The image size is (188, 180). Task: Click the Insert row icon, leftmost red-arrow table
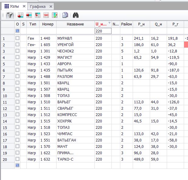point(20,15)
